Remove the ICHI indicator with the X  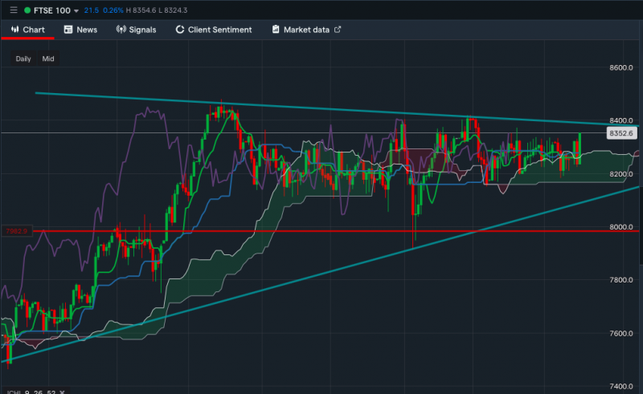62,392
